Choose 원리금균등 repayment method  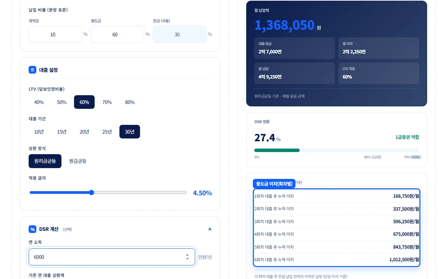45,161
